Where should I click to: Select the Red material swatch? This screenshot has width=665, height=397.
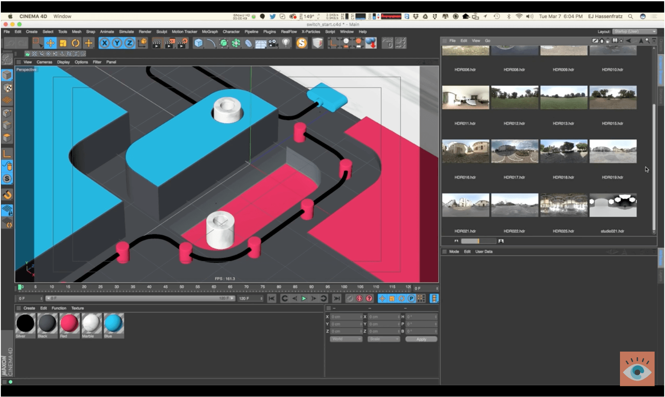coord(69,323)
